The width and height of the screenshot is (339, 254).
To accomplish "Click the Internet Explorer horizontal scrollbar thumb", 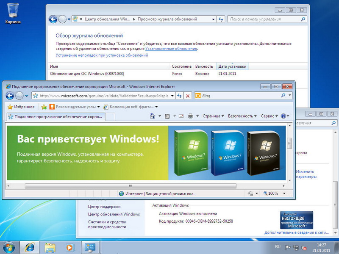I will click(131, 186).
